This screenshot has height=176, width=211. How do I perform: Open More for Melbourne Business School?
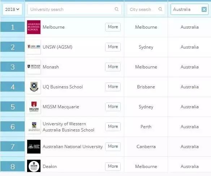coord(113,27)
